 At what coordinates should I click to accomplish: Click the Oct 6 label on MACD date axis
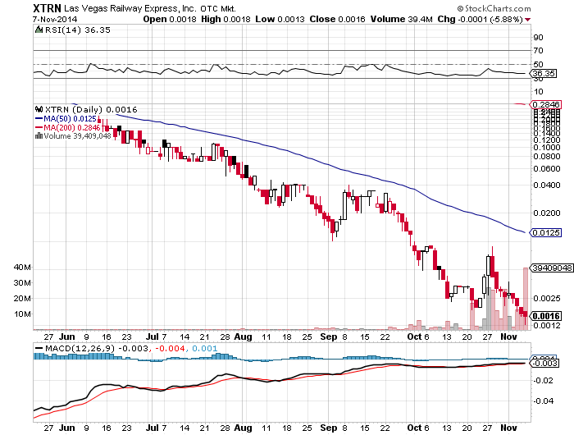pyautogui.click(x=417, y=428)
